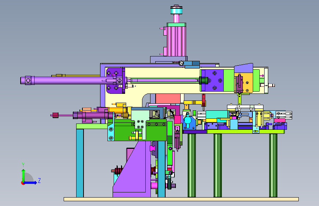Select the orange block on the carriage
Viewport: 319px width, 206px height.
[x=247, y=83]
